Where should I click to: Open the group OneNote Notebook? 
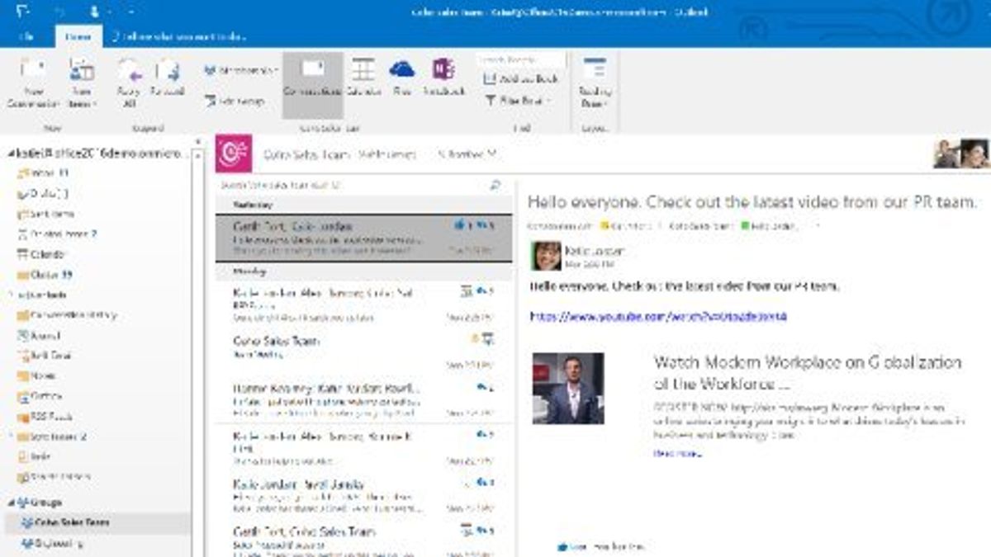coord(444,78)
